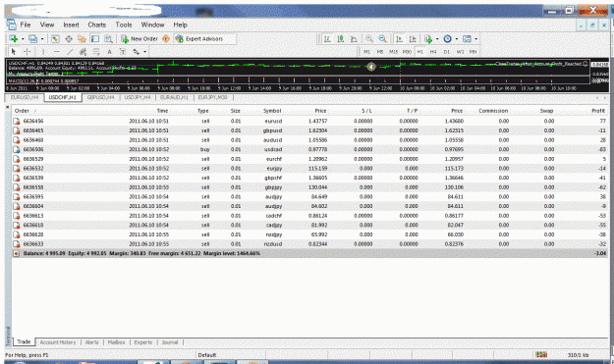Expand the Indicators dropdown arrow
This screenshot has height=364, width=614.
click(437, 38)
